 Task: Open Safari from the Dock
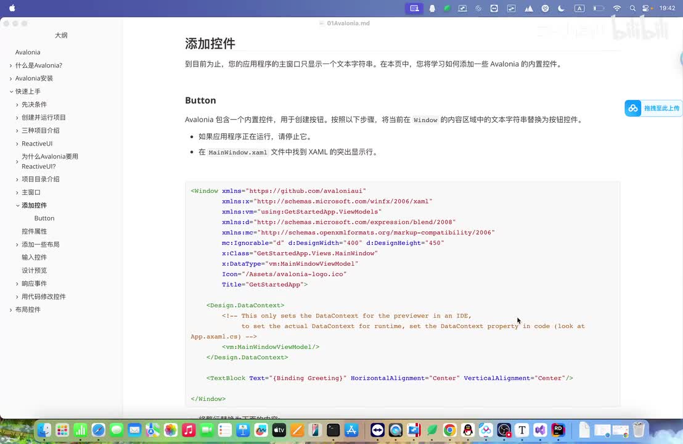[x=99, y=430]
